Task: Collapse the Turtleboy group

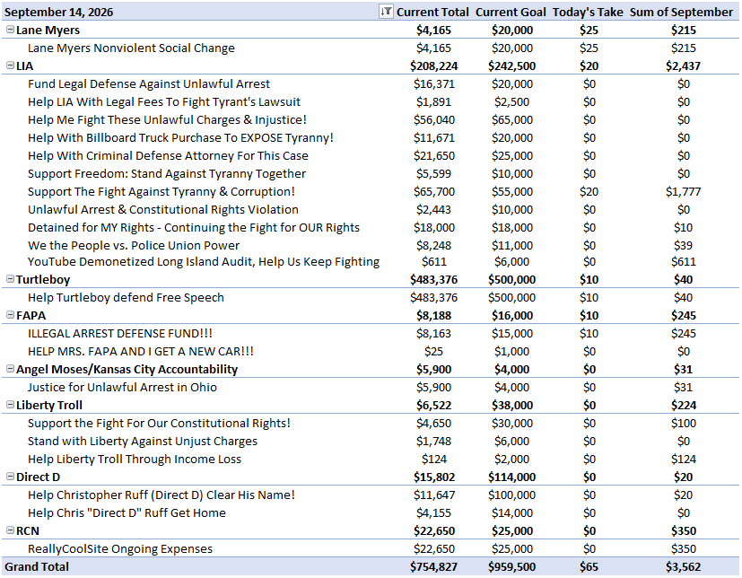Action: pyautogui.click(x=10, y=279)
